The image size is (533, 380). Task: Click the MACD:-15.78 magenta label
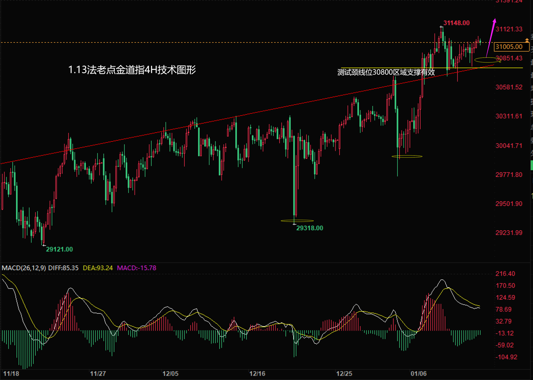point(136,268)
